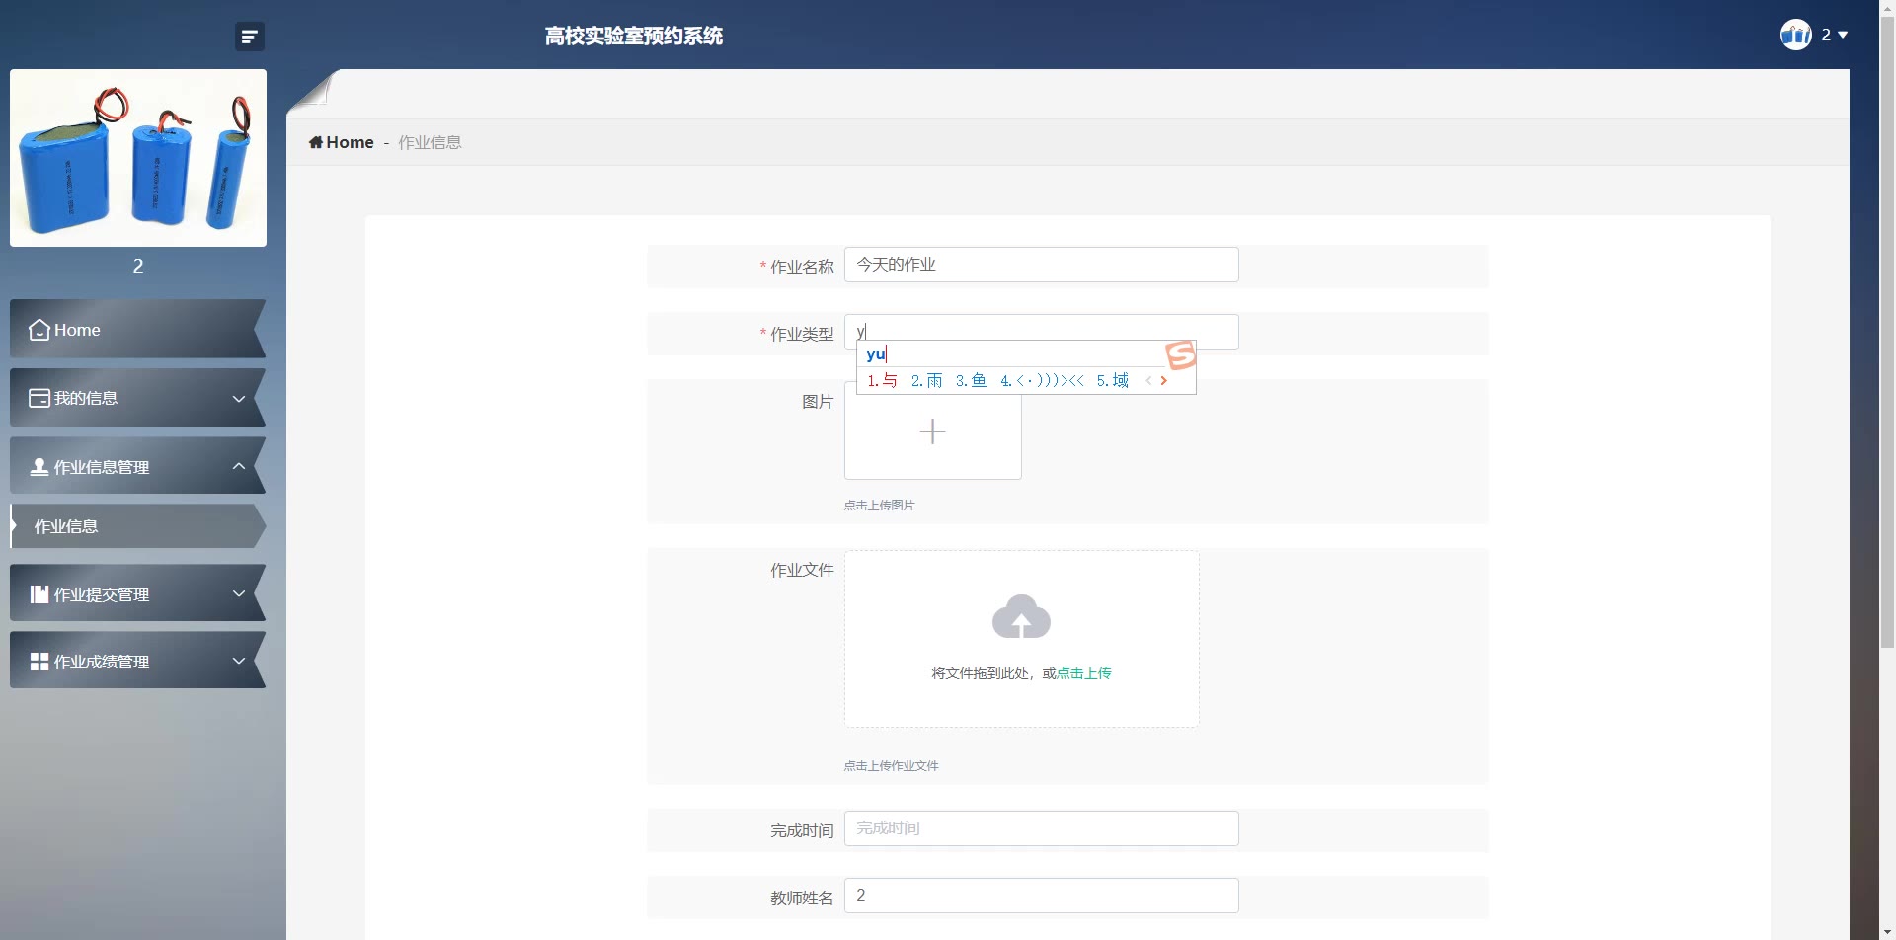The width and height of the screenshot is (1896, 940).
Task: Click the Sogou input method logo
Action: coord(1180,354)
